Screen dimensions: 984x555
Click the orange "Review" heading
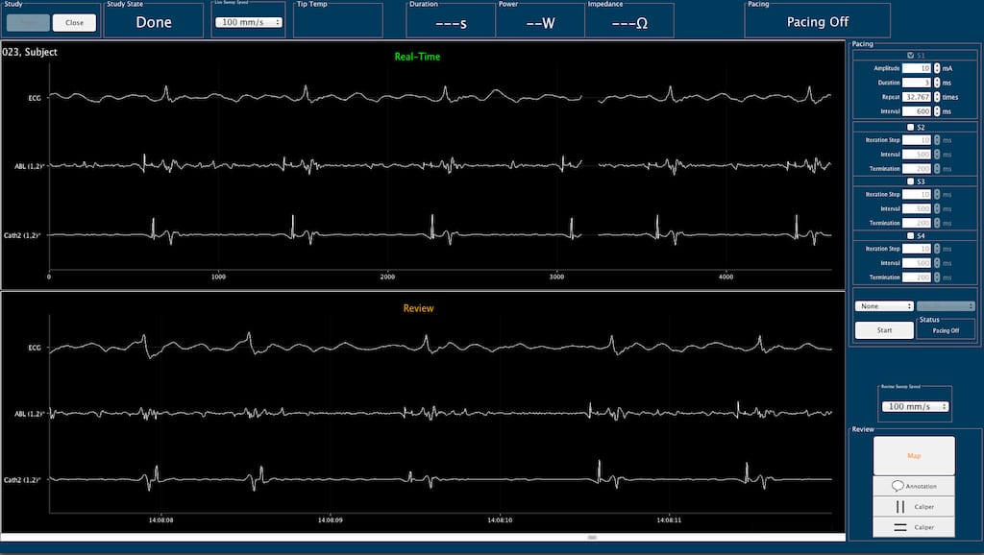tap(419, 308)
